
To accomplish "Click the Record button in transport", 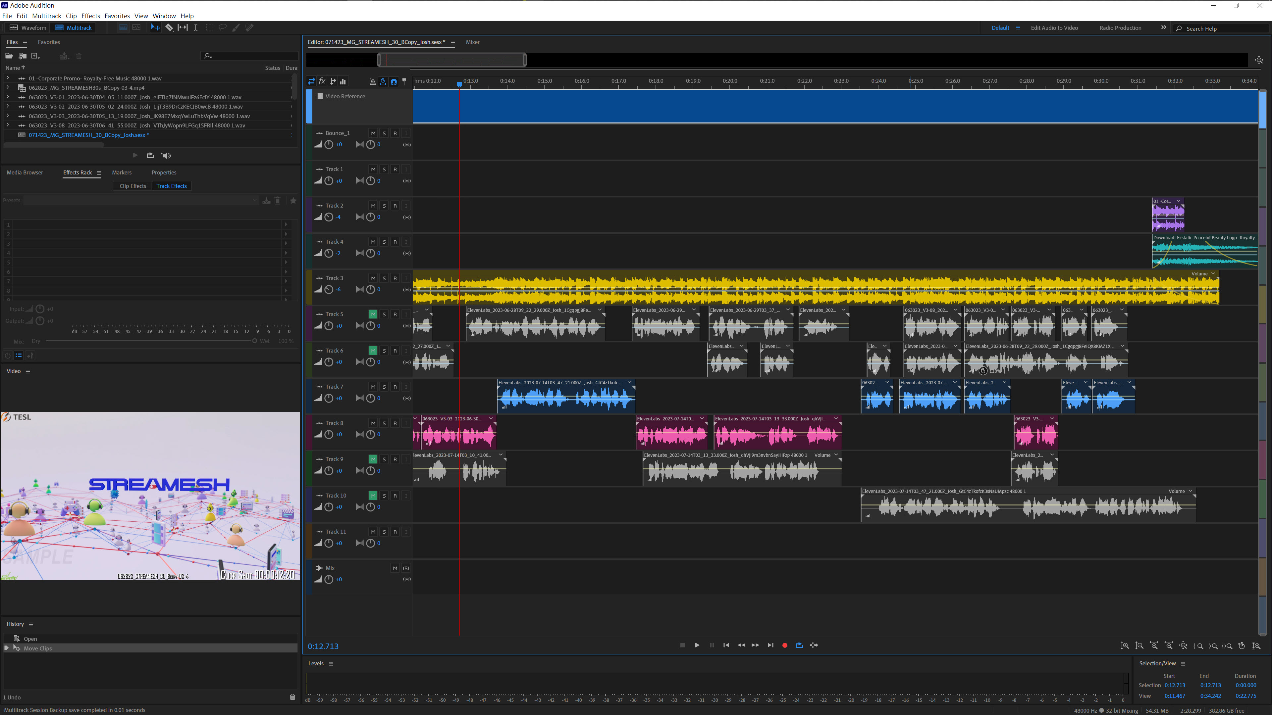I will tap(785, 645).
